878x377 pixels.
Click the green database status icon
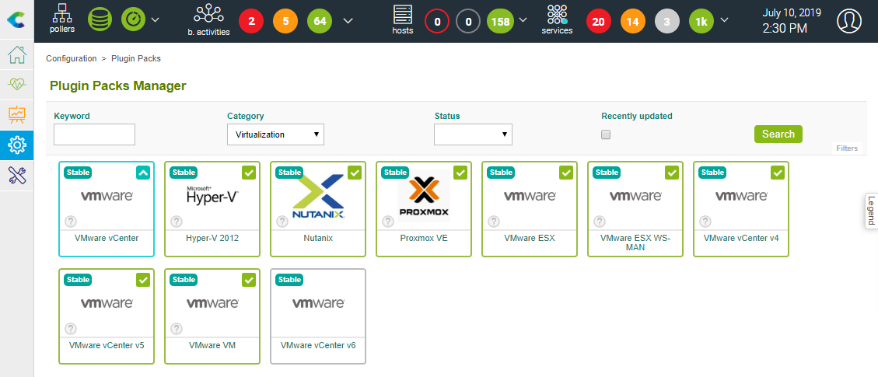[100, 19]
